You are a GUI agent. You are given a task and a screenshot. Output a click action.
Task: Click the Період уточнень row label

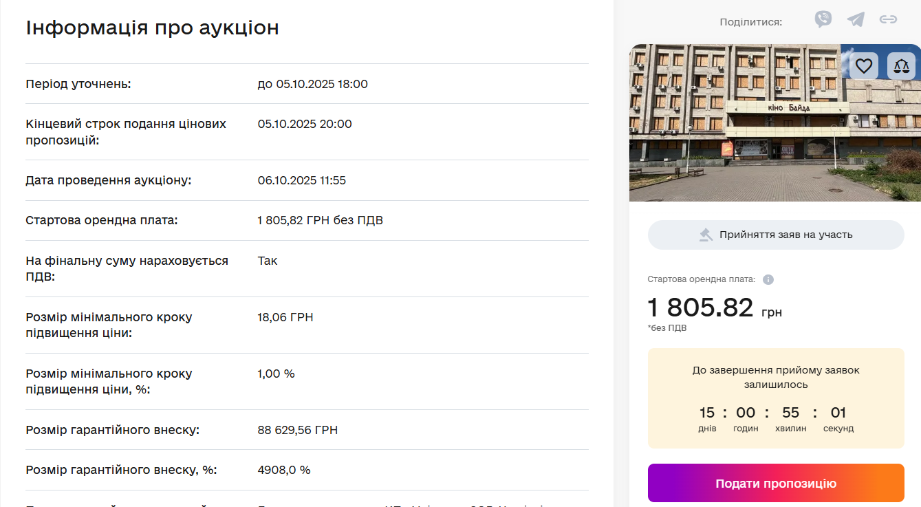pos(78,84)
